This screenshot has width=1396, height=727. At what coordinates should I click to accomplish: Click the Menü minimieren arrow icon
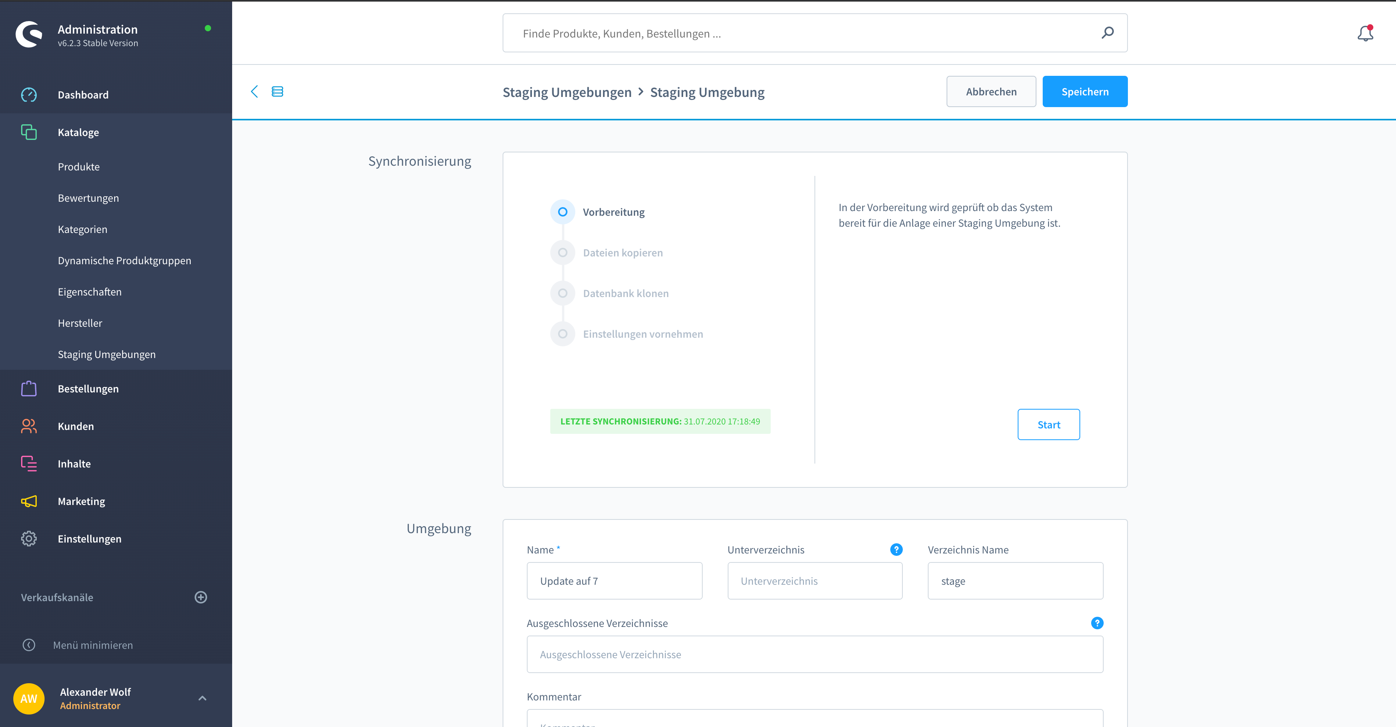pos(29,645)
